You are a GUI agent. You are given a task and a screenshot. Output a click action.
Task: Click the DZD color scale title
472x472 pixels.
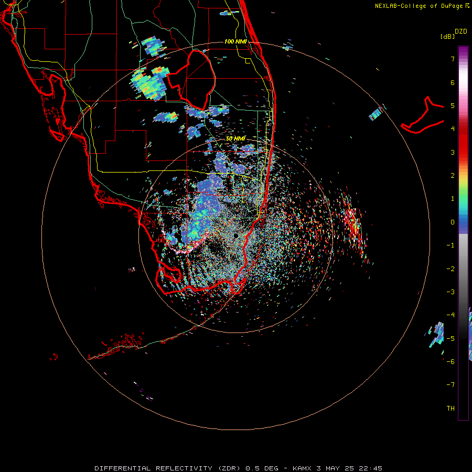coord(461,31)
